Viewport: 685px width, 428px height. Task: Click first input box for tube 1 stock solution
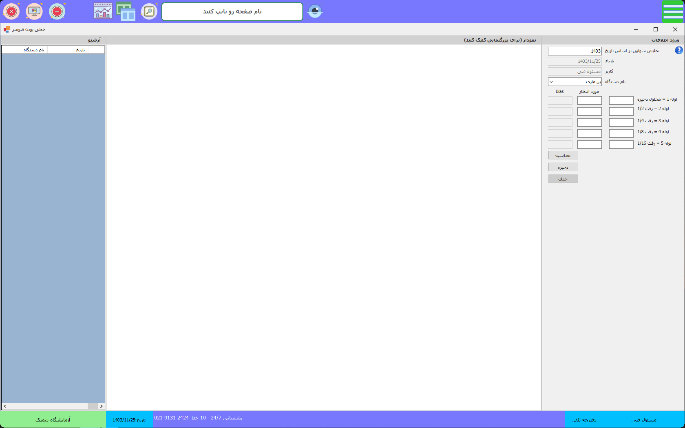click(621, 100)
